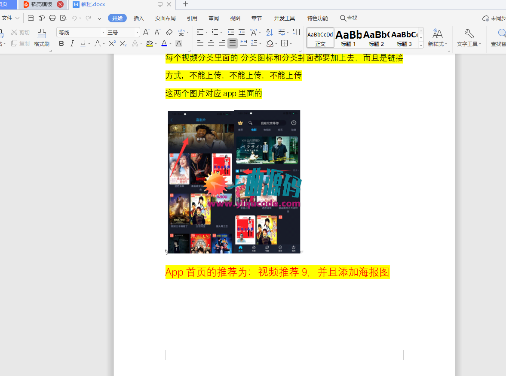
Task: Click the bulleted list icon
Action: click(200, 32)
